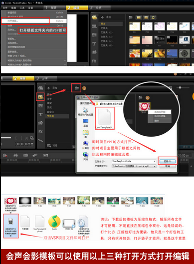Open the Path motion icon below FX
The width and height of the screenshot is (194, 264).
coord(40,140)
